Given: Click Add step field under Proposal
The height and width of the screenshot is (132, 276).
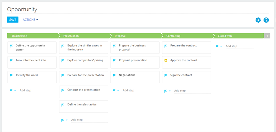Looking at the screenshot, I should 141,90.
